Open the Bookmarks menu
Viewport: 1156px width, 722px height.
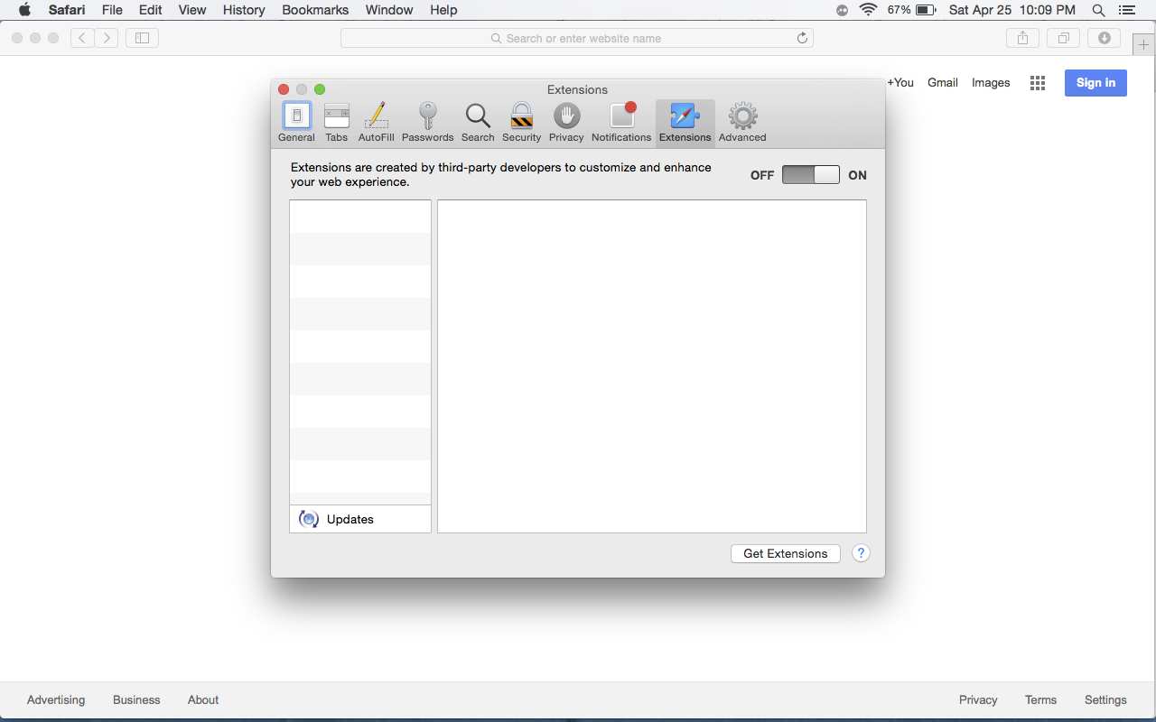point(315,10)
